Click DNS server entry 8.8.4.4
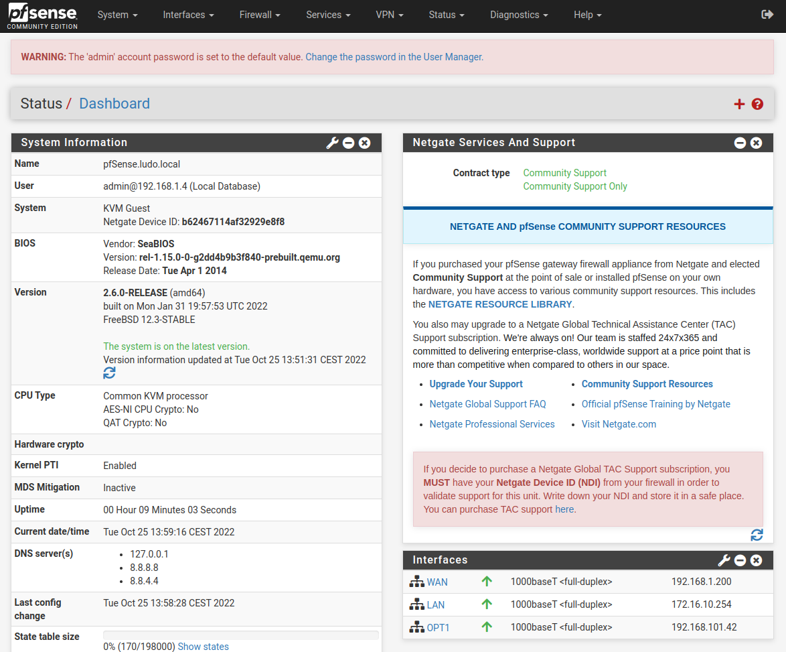 coord(145,581)
